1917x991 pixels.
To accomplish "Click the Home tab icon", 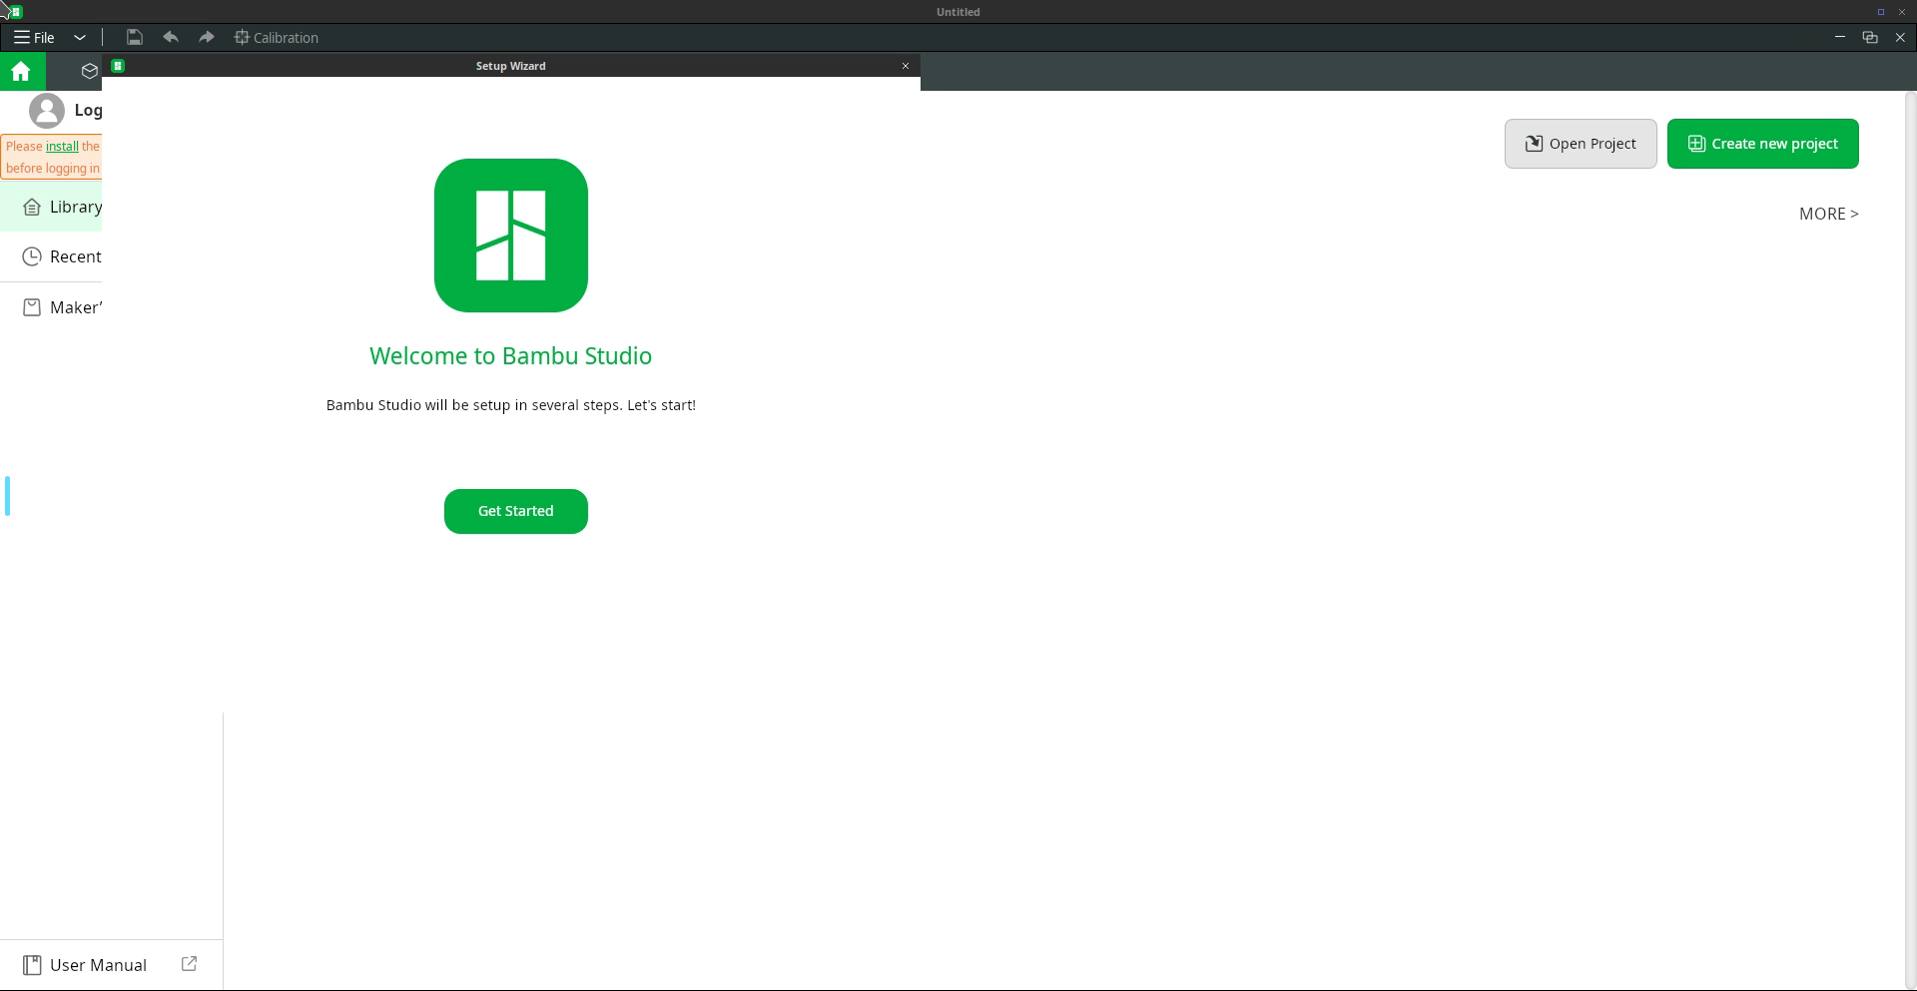I will click(x=21, y=71).
